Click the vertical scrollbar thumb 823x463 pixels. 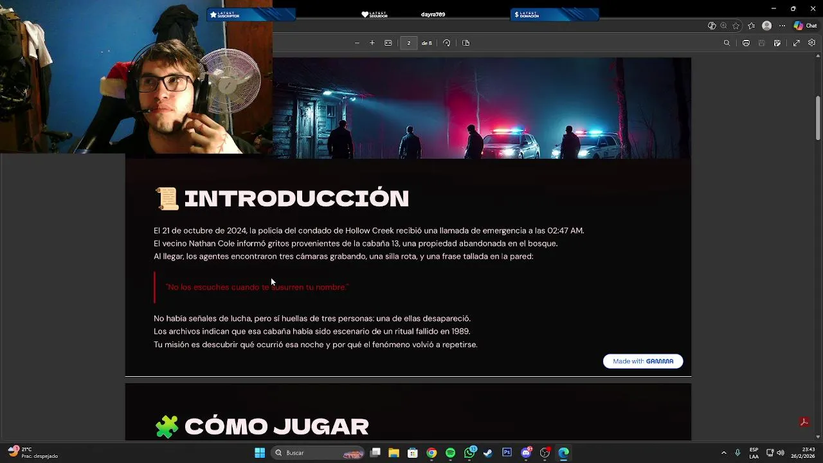pos(818,117)
